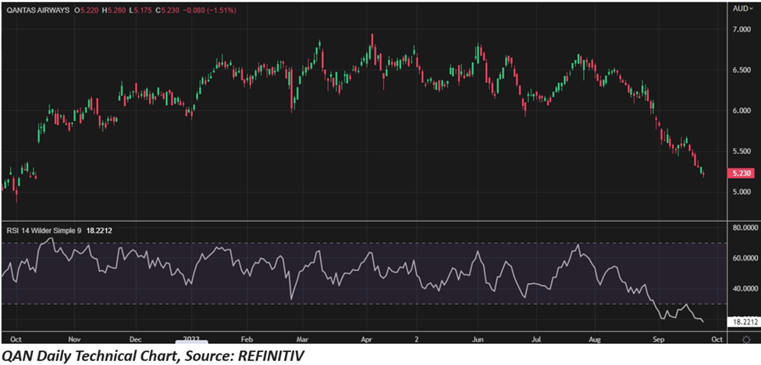Click the Dec time axis label

[x=135, y=338]
